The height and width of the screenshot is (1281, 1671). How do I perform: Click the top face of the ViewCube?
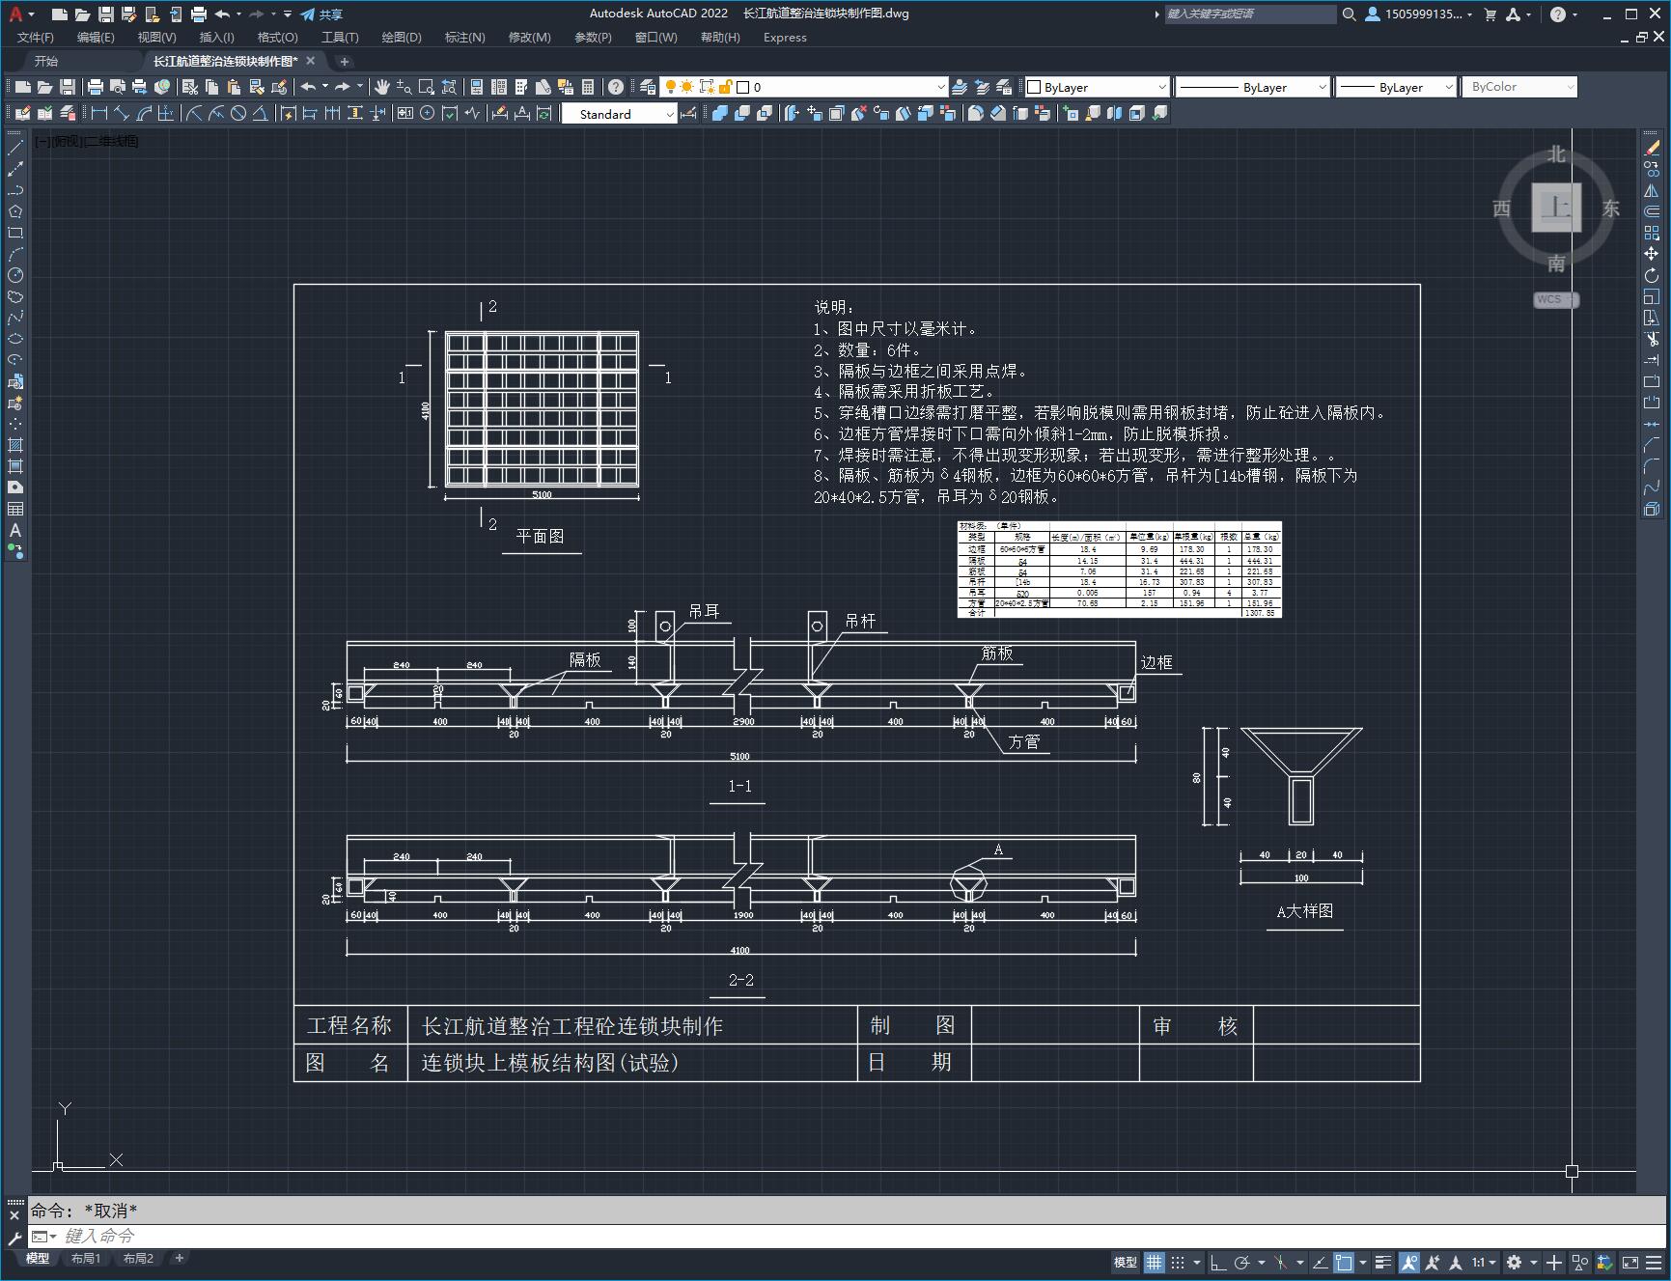coord(1556,207)
